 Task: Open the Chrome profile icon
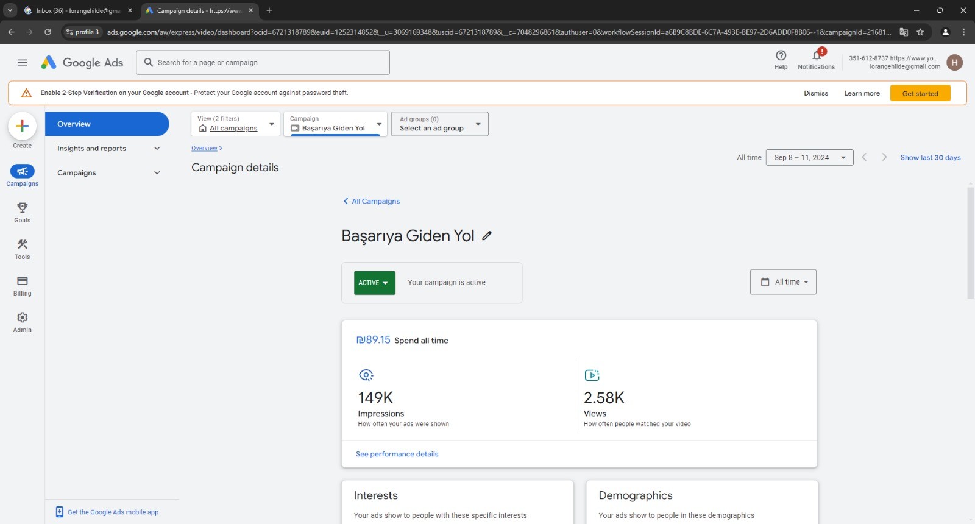(945, 32)
